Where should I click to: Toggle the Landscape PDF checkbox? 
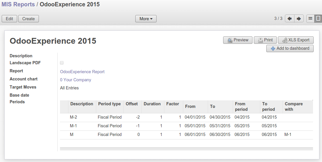62,63
